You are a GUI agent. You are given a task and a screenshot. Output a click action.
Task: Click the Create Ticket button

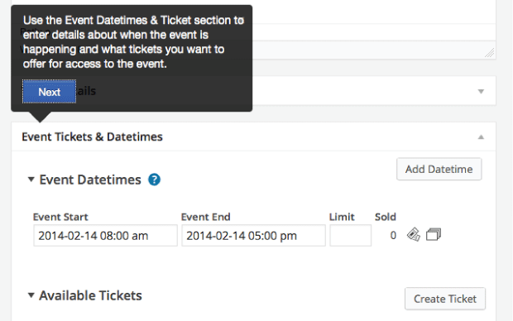445,299
